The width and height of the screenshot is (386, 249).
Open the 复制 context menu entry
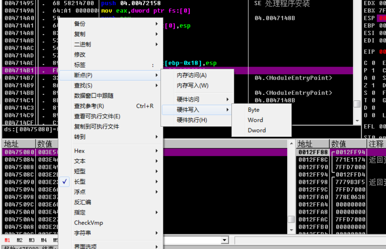point(111,34)
